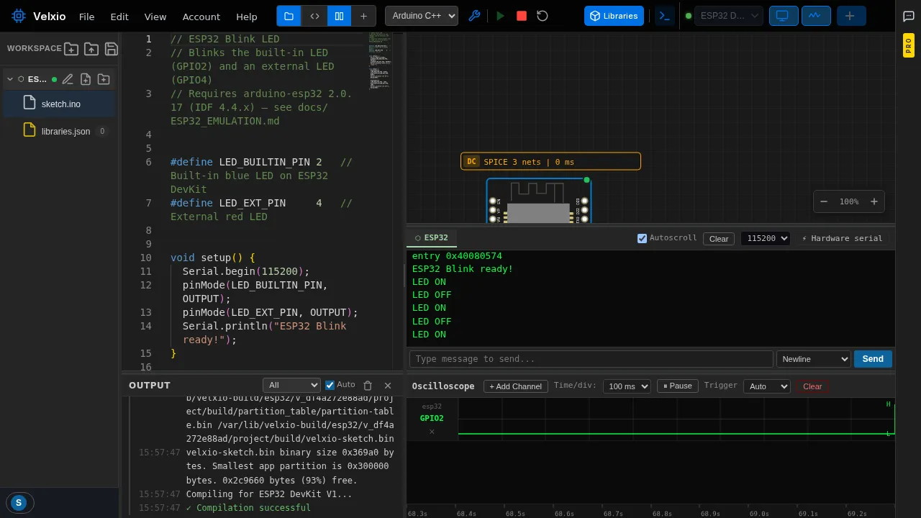Viewport: 921px width, 518px height.
Task: Open the terminal console icon
Action: point(665,16)
